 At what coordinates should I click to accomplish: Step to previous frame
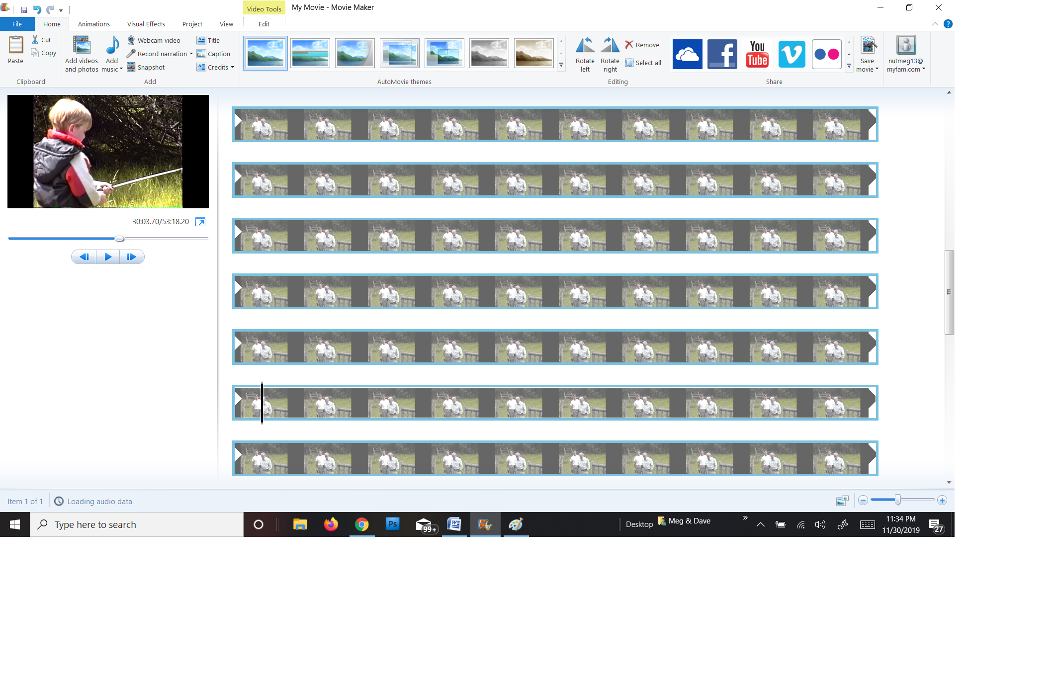coord(84,257)
